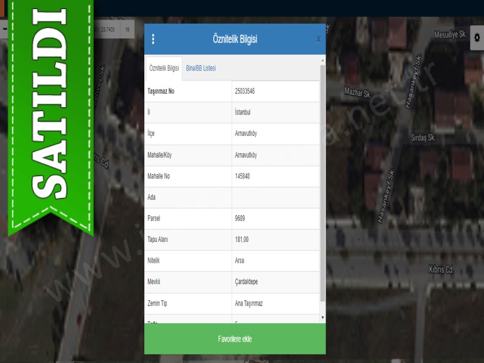Click the Zemin Tip value Ana Taşınmaz
The image size is (484, 363).
tap(249, 303)
